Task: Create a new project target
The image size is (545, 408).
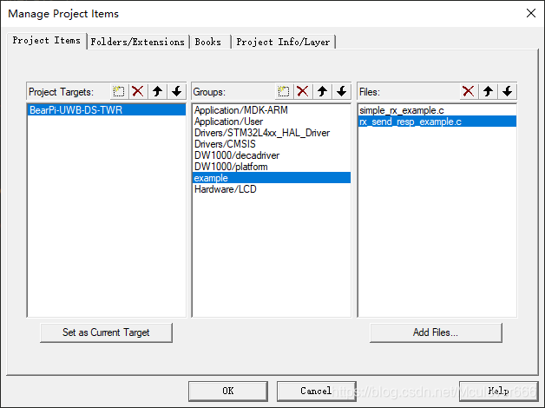Action: 119,91
